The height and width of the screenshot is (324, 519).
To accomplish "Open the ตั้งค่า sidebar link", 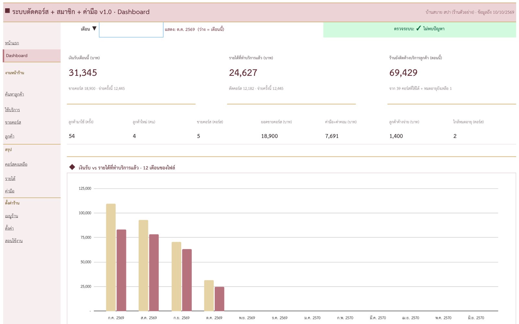I will (x=9, y=228).
